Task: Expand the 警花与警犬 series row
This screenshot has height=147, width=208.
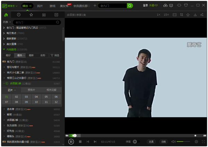Action: coord(4,67)
